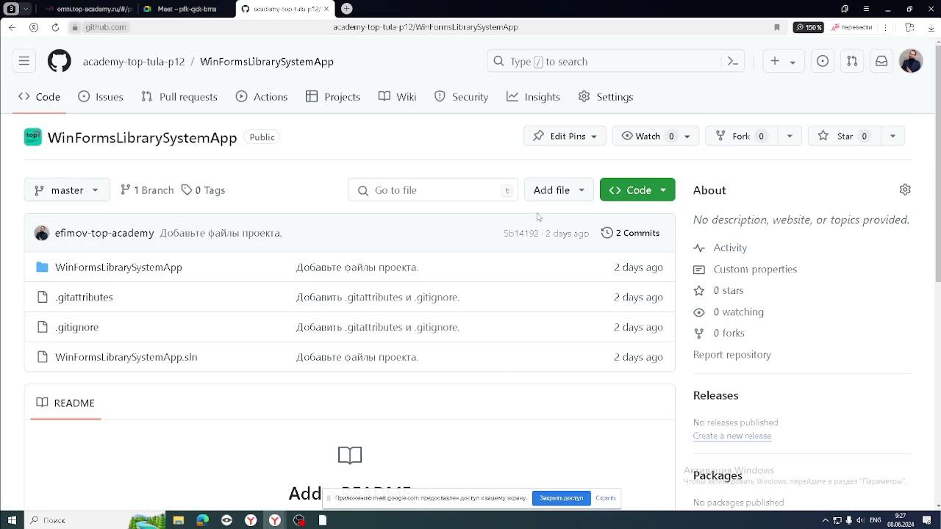Go back using the browser back arrow

tap(12, 27)
